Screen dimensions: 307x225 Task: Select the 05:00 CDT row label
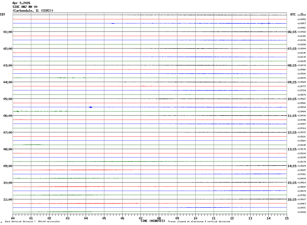tap(8, 99)
